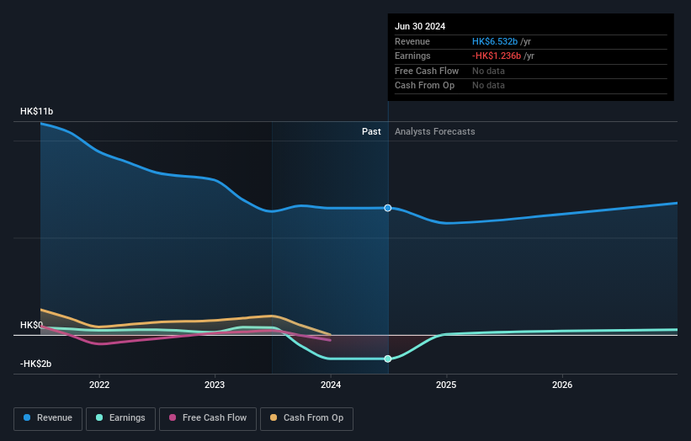
Task: Select the earnings data point marker on teal line
Action: [388, 359]
